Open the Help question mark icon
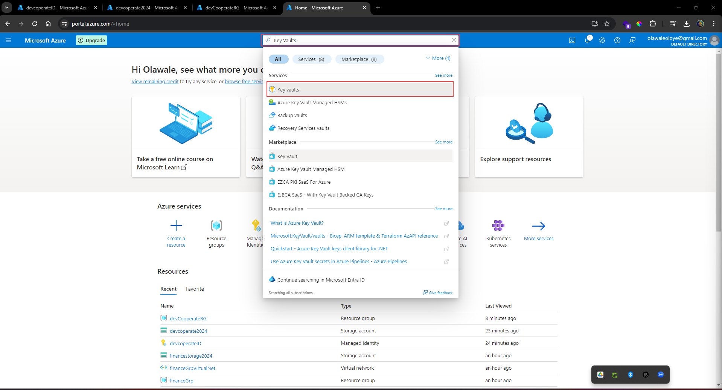Image resolution: width=722 pixels, height=390 pixels. coord(617,40)
